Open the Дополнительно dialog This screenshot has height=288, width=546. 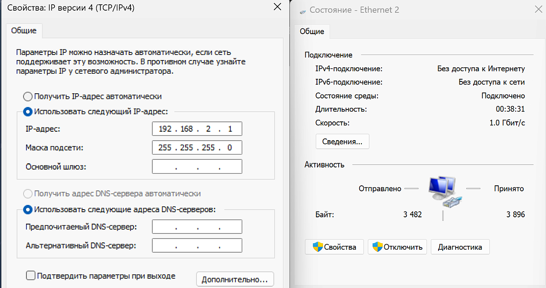pyautogui.click(x=235, y=279)
